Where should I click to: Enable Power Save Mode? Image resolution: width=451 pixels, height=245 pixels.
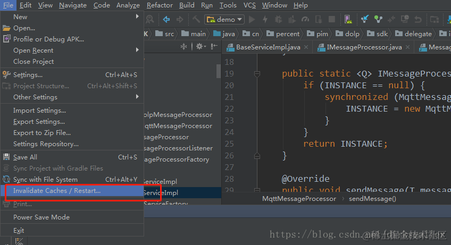click(x=72, y=217)
